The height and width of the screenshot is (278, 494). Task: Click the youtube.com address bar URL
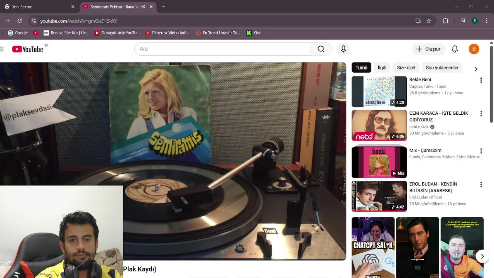click(79, 21)
